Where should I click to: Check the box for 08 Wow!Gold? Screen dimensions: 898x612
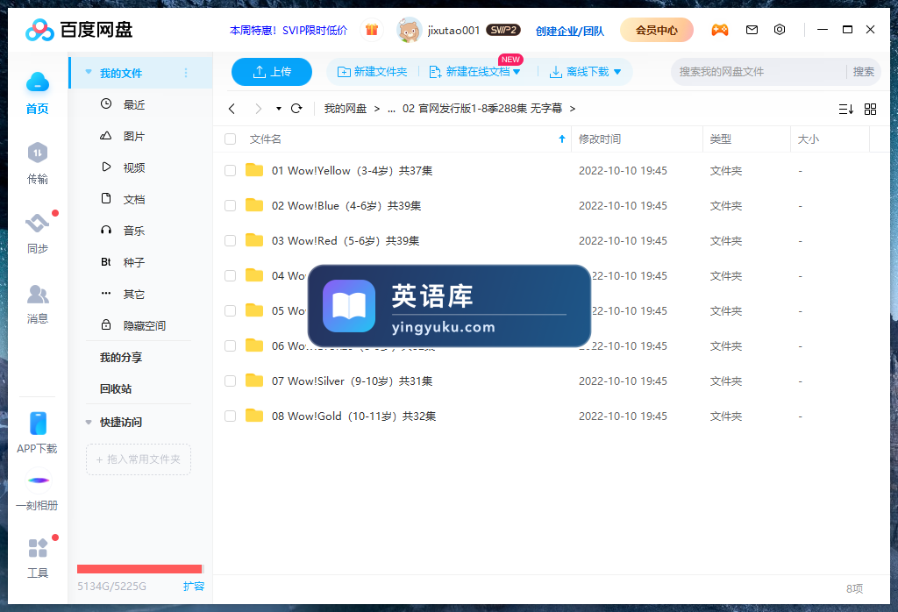click(231, 416)
